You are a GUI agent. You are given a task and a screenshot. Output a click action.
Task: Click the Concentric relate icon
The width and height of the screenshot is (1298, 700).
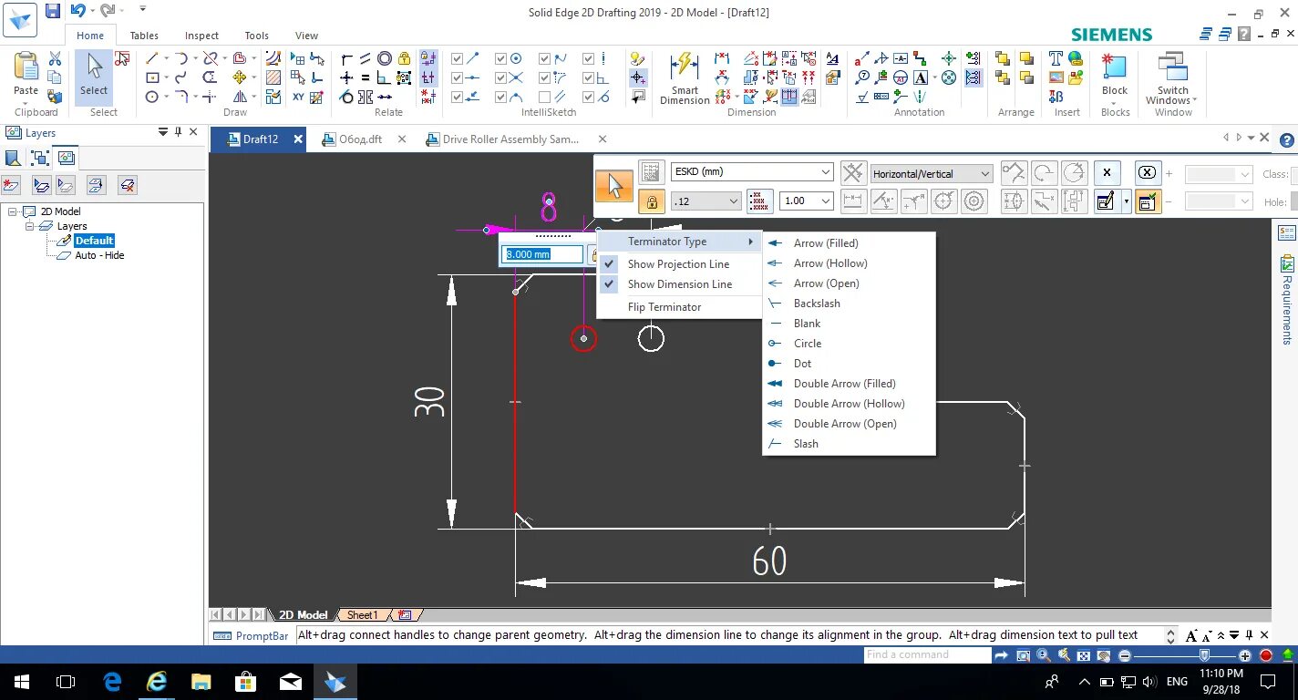pyautogui.click(x=385, y=58)
